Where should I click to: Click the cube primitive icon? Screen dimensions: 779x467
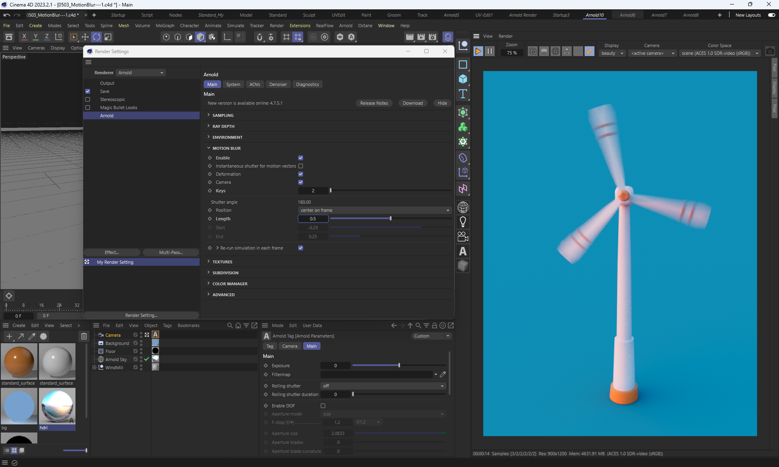[x=463, y=79]
